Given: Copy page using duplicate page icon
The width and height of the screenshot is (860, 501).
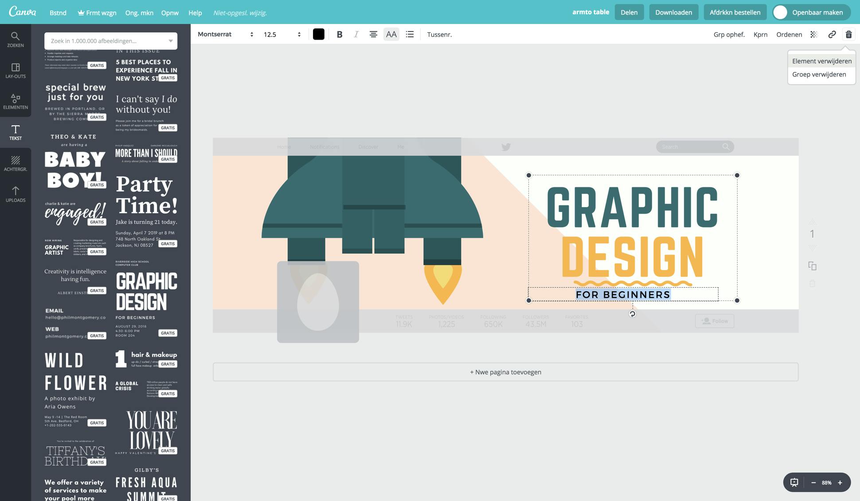Looking at the screenshot, I should pos(812,266).
